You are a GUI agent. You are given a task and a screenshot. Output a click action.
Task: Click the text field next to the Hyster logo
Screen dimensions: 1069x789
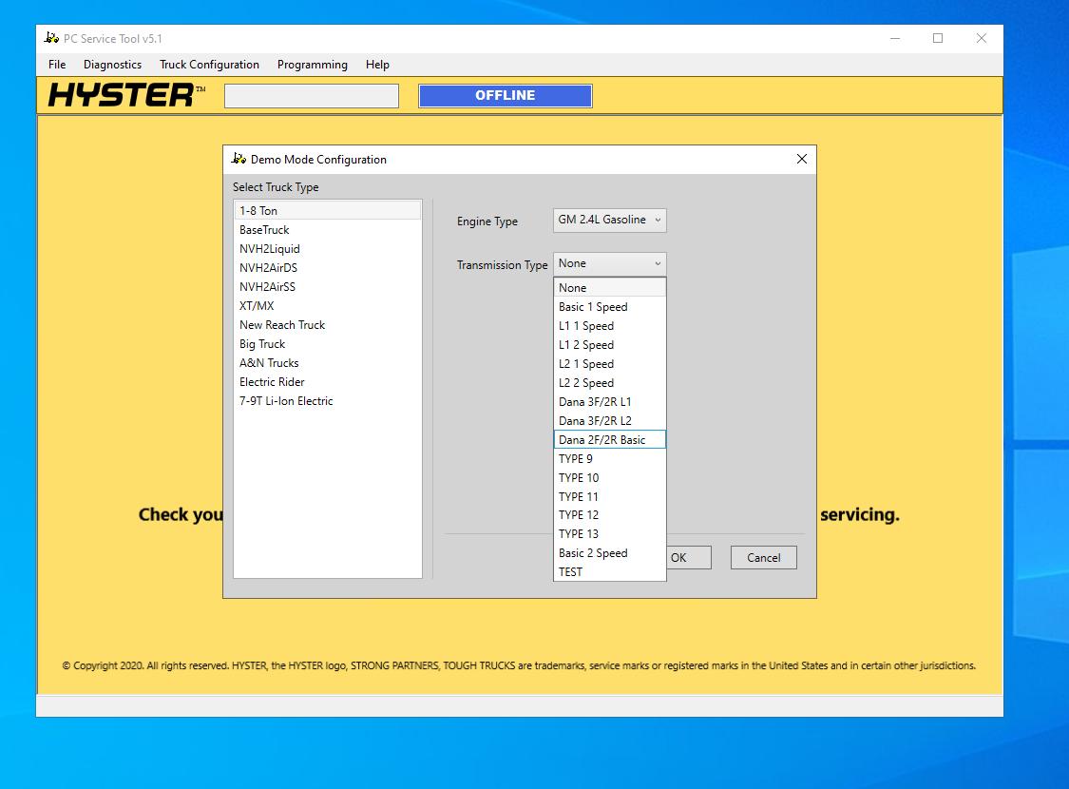click(311, 95)
